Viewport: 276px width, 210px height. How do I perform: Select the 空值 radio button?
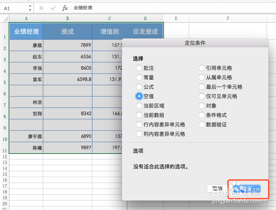139,96
